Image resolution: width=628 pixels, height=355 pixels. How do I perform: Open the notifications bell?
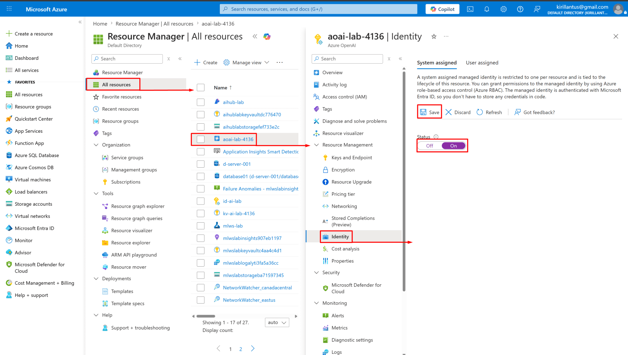pyautogui.click(x=487, y=9)
